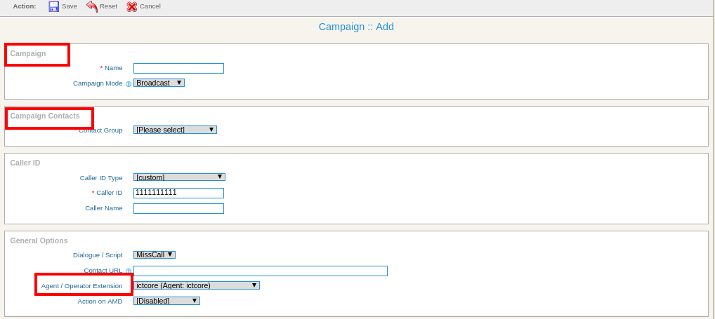The image size is (715, 319).
Task: Click into the Contact URL text box
Action: [x=261, y=271]
